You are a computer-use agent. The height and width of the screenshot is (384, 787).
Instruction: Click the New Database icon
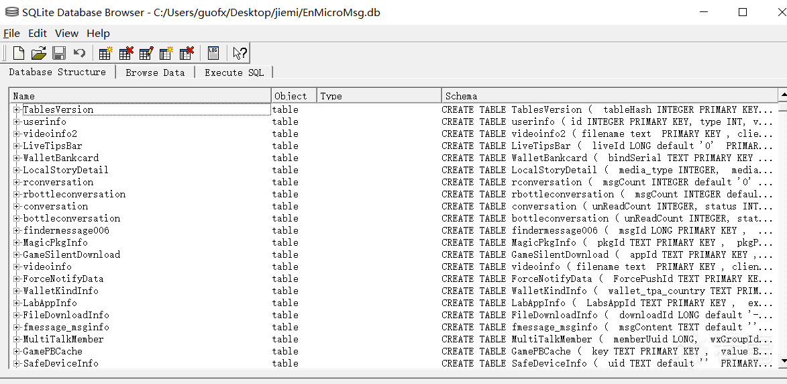[x=19, y=53]
